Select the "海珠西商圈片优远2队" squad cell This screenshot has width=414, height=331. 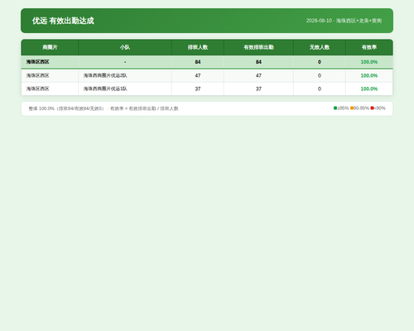125,75
